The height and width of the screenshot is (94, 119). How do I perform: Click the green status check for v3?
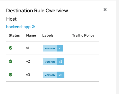(11, 75)
